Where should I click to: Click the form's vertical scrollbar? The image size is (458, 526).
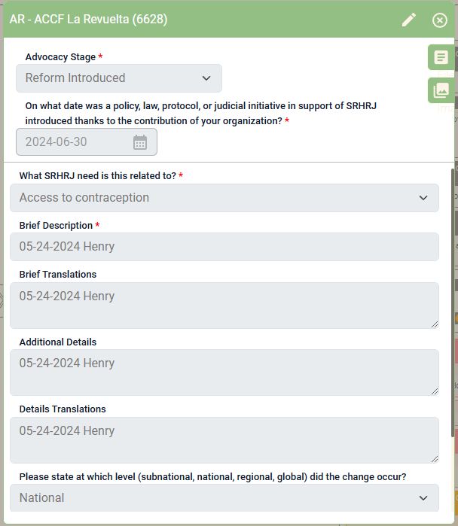(x=452, y=302)
